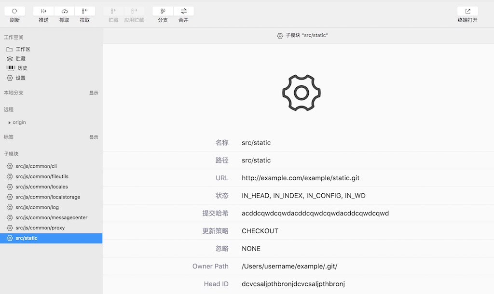Click the large gear submodule icon
The image size is (494, 294).
(x=302, y=93)
